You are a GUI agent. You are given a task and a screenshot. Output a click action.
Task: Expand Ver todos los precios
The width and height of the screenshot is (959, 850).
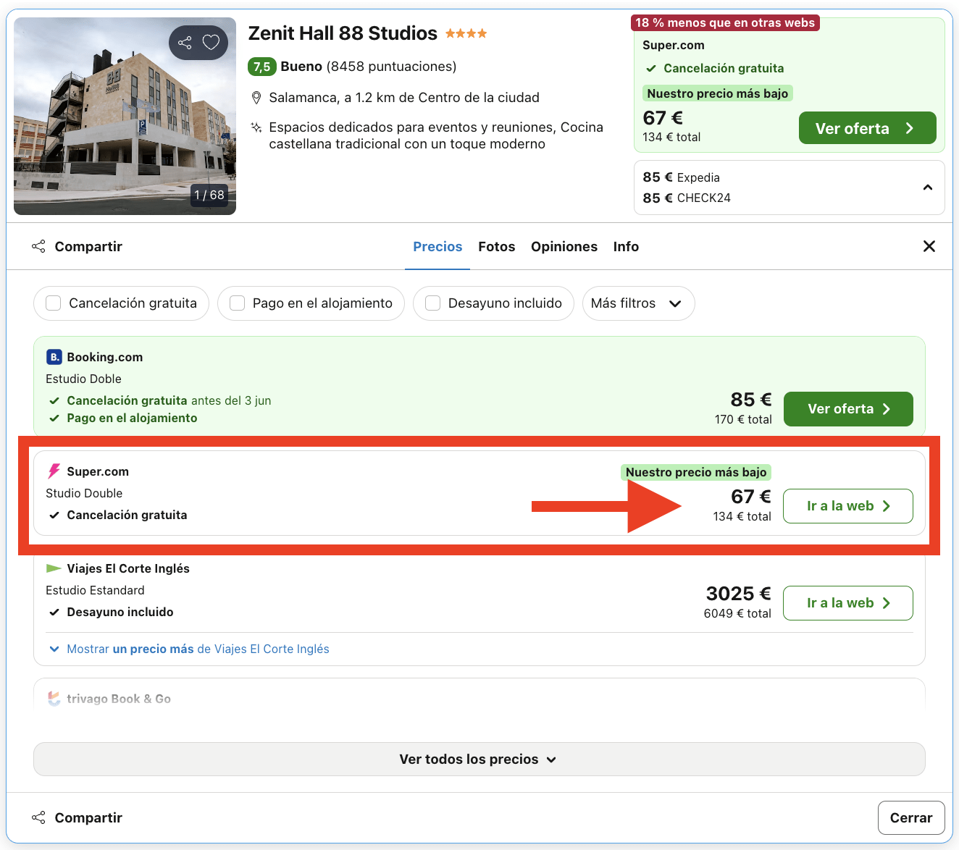[x=479, y=759]
